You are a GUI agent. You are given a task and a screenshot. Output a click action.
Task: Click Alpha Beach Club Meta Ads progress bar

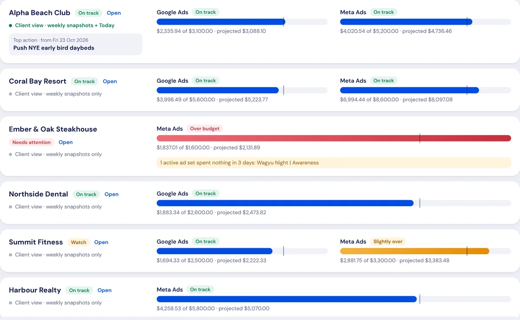426,22
